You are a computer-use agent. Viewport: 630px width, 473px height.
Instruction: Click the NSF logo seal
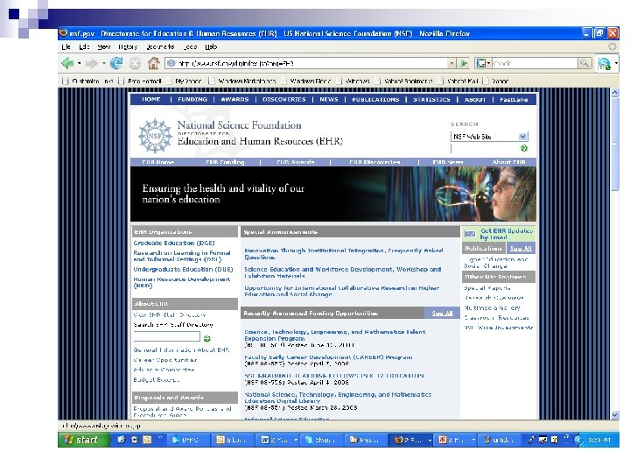(155, 136)
